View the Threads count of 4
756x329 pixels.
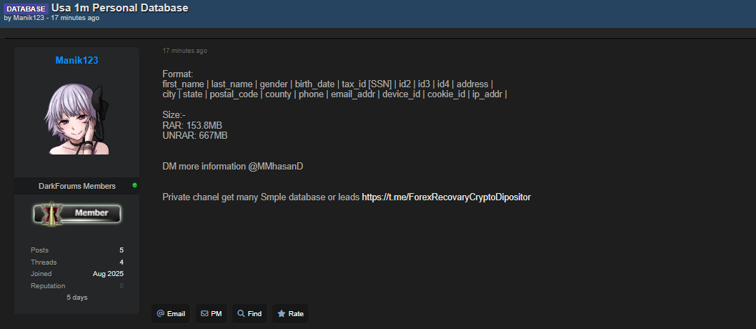point(121,262)
